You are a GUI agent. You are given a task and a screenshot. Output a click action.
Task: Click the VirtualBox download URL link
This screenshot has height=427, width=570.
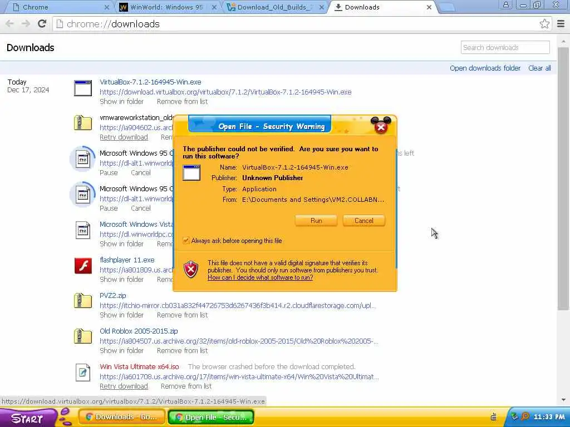click(225, 92)
